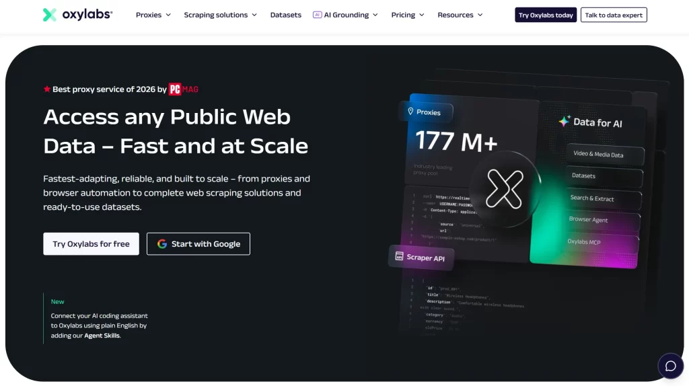Click 'Connect your AI coding assistant' text
The width and height of the screenshot is (689, 386).
point(100,325)
